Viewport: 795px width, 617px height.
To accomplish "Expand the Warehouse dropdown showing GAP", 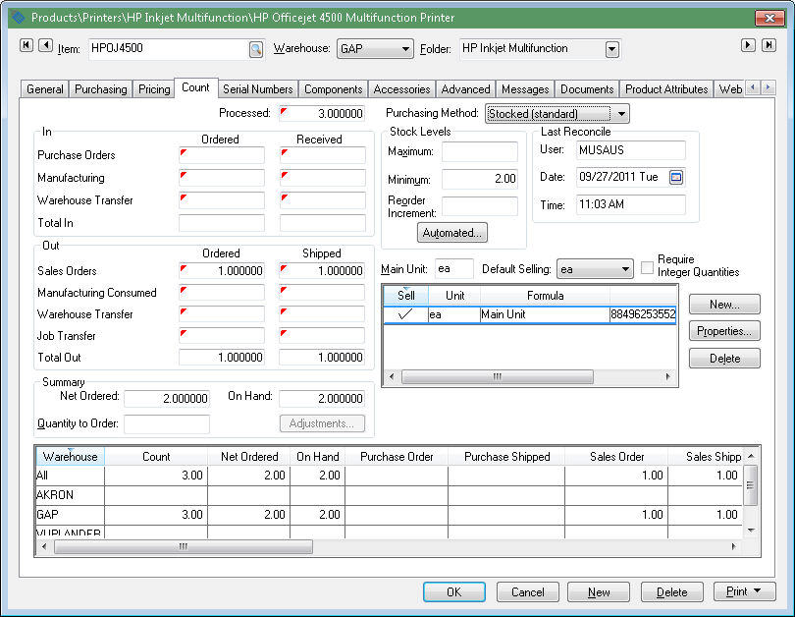I will (405, 48).
